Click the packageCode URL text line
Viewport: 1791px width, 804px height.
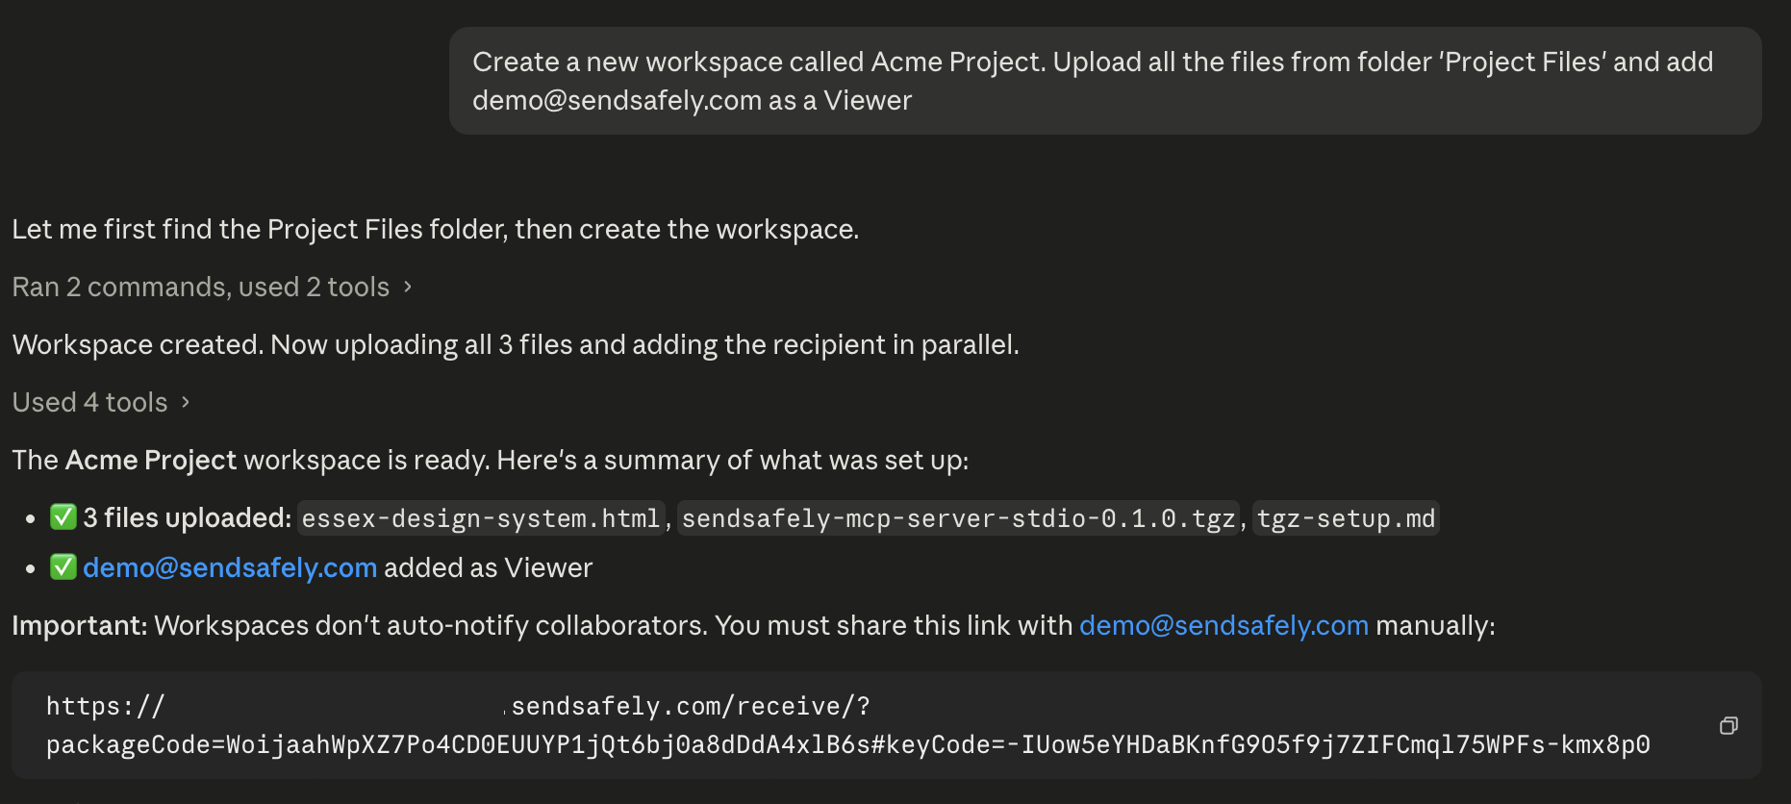[x=848, y=744]
